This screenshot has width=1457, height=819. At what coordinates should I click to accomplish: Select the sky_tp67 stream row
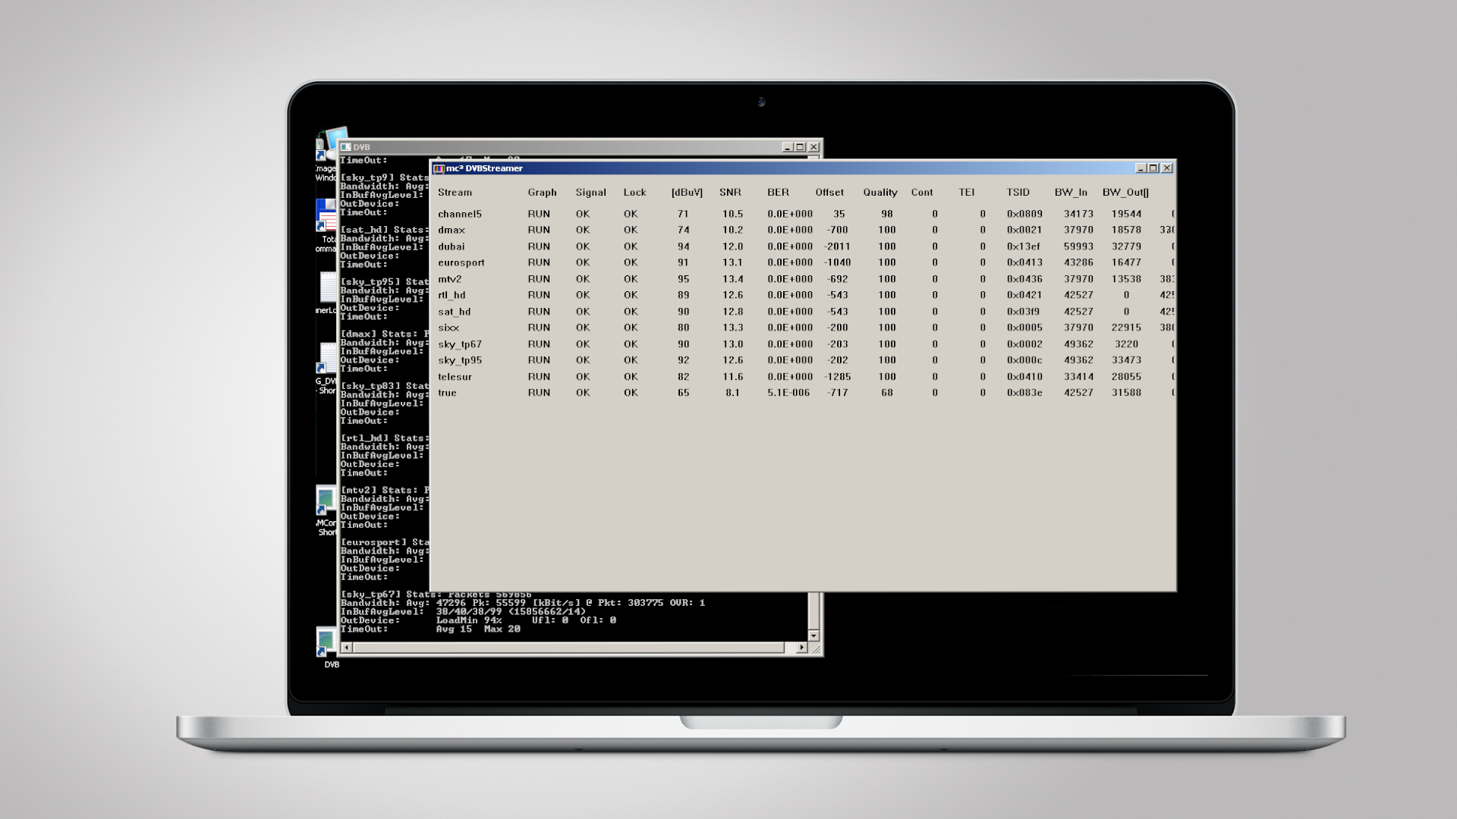[x=459, y=344]
